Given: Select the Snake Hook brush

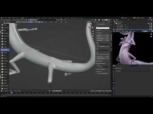Looking at the screenshot, I should [5, 72].
